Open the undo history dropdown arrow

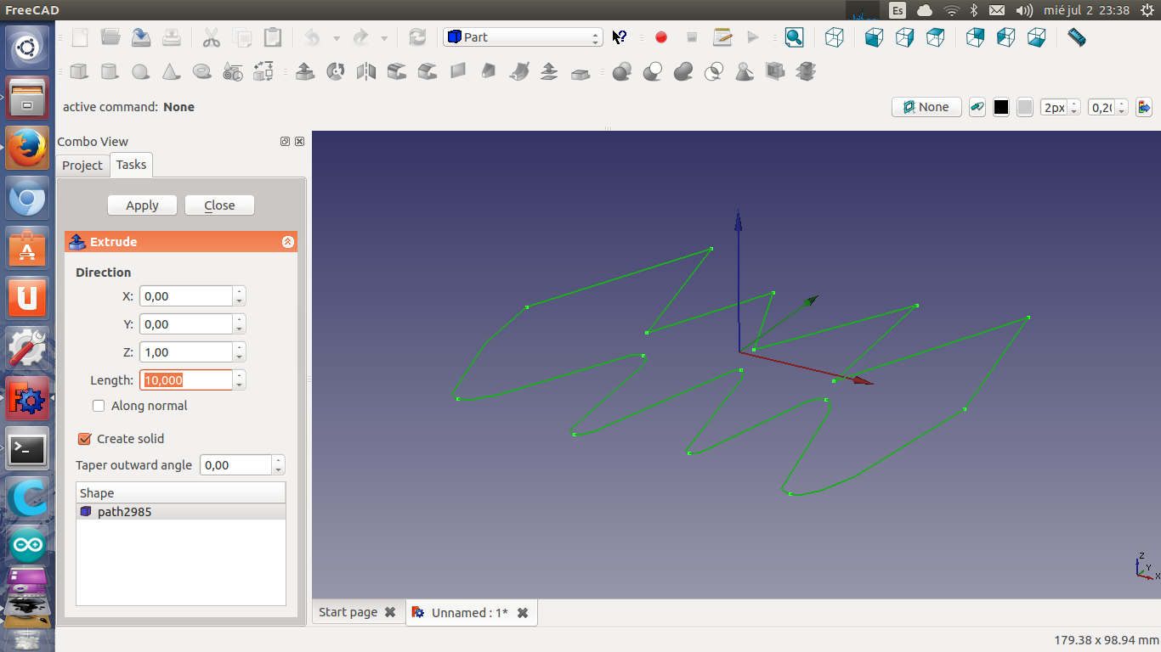[x=337, y=38]
